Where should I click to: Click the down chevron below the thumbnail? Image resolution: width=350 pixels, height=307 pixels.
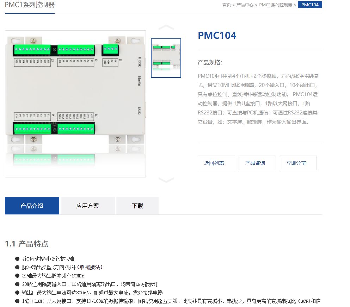[x=166, y=180]
